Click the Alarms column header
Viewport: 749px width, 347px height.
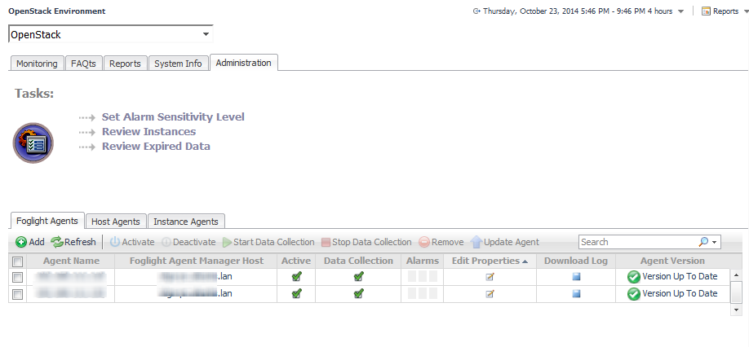[x=423, y=261]
